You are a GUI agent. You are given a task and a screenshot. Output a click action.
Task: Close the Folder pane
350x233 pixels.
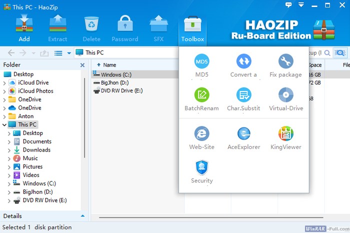point(82,65)
